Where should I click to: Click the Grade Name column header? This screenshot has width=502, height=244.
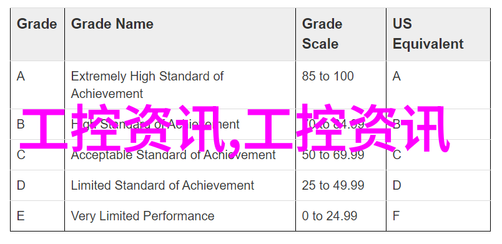pyautogui.click(x=180, y=34)
